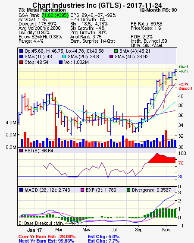Click the cyan SMA (20) legend square
Viewport: 194px width, 243px height.
coord(64,57)
